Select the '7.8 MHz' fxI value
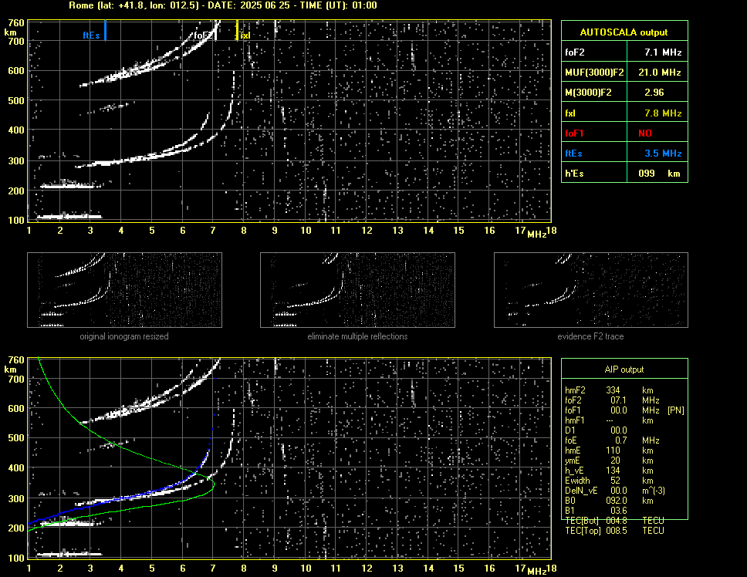This screenshot has height=577, width=747. 663,113
